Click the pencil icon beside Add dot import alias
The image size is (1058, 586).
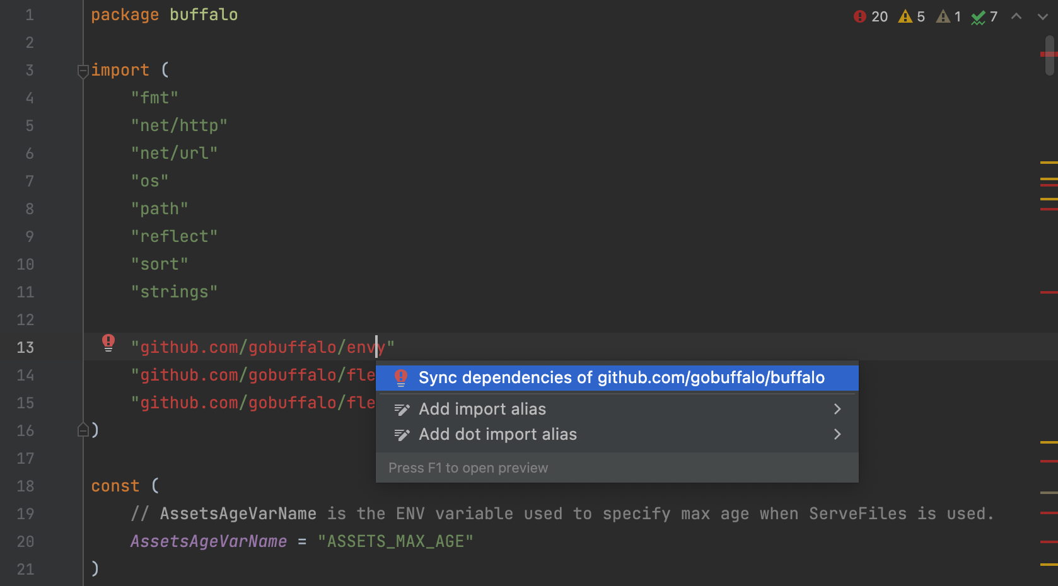402,435
